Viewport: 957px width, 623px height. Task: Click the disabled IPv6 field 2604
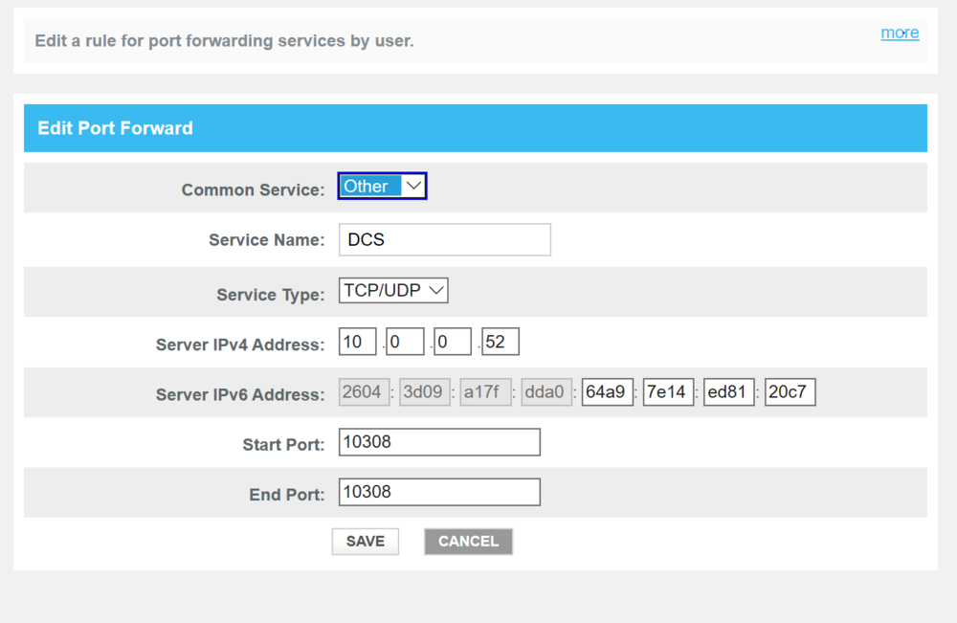tap(365, 392)
